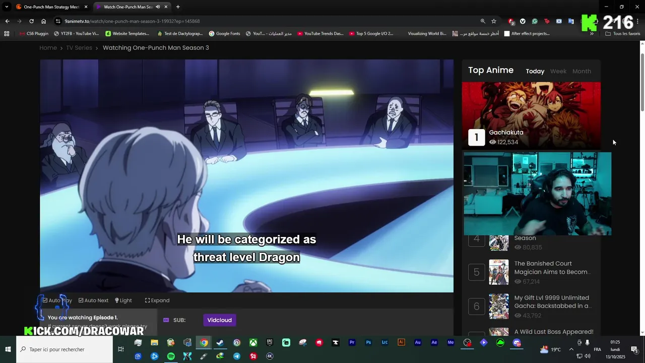Mute the tab via its speaker icon
The image size is (645, 363).
(158, 7)
